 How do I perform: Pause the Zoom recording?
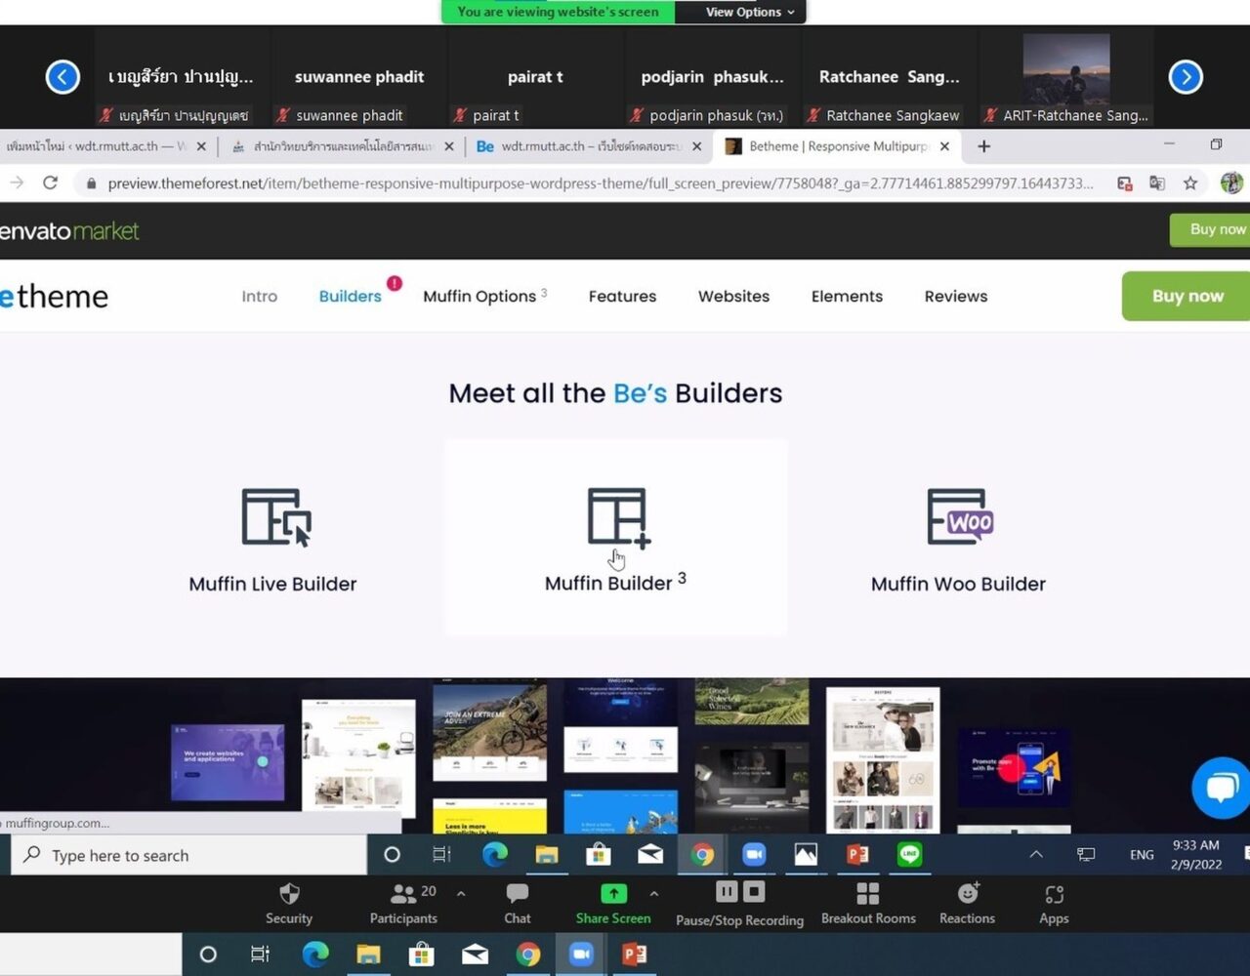pos(728,891)
